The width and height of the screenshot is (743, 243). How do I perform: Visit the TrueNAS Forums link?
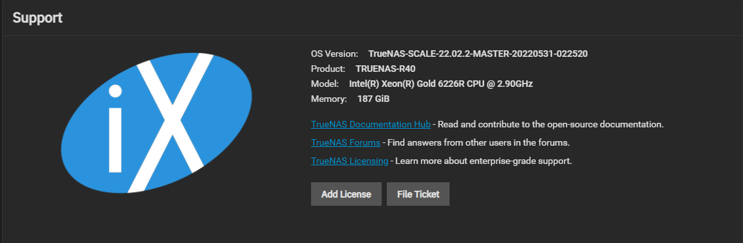346,142
